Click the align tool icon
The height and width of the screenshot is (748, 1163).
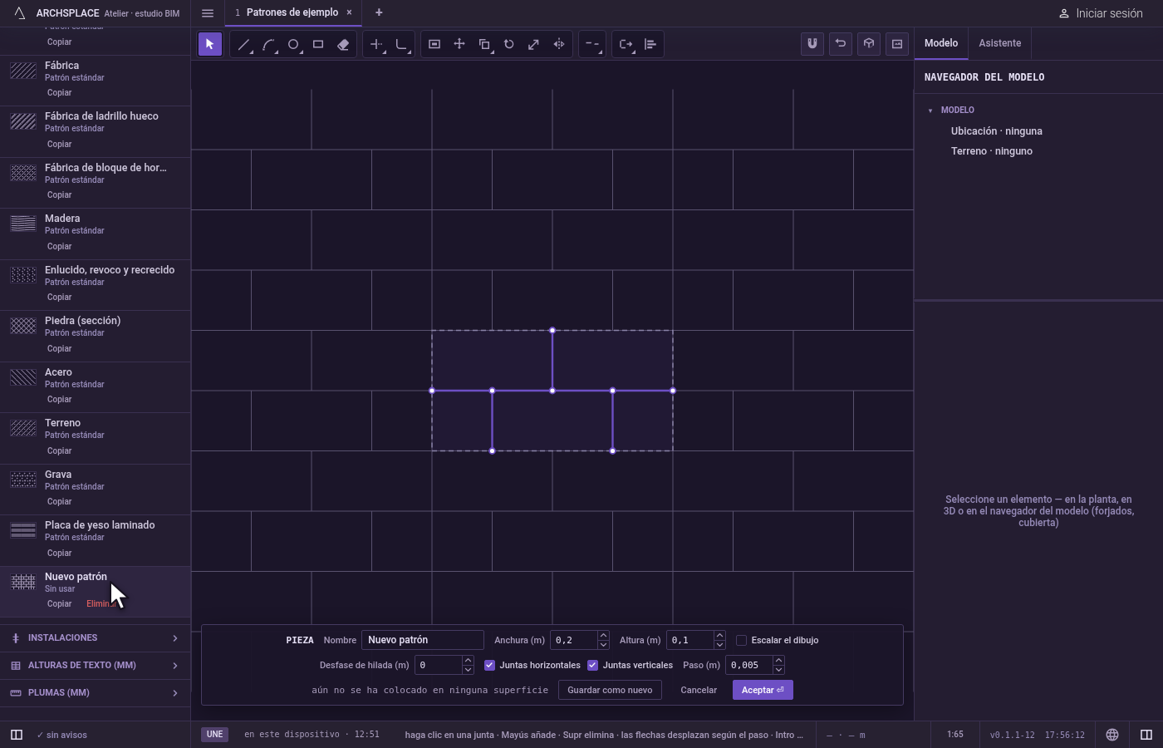650,44
